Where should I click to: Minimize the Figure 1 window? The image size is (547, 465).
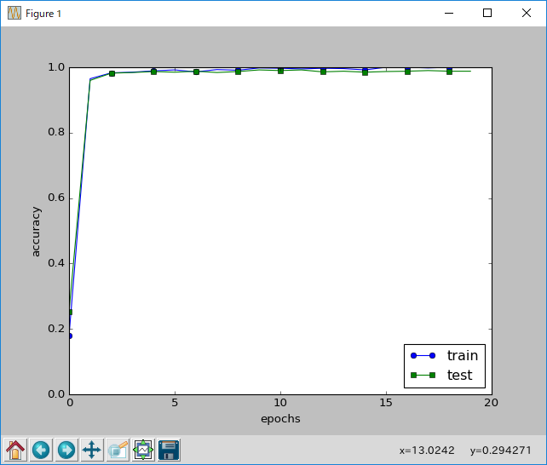[449, 14]
